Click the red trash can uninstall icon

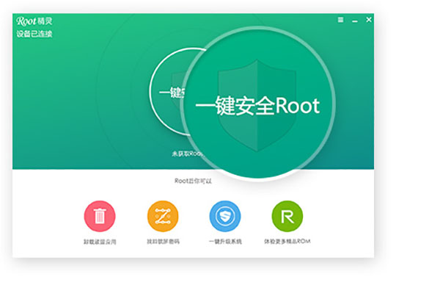point(100,216)
